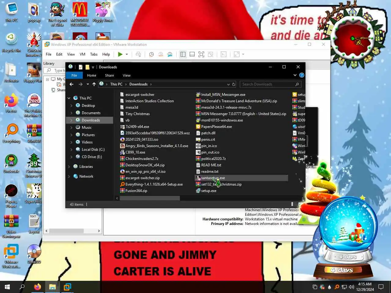Screen dimensions: 391x293
Task: Click the Revert to snapshot icon in VMware toolbar
Action: [x=161, y=54]
